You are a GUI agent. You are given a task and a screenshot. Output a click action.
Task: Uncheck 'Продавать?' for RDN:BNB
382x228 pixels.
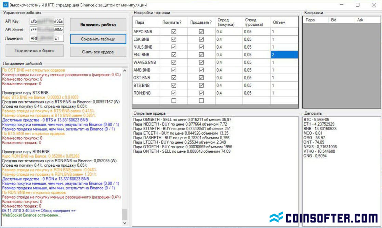[201, 93]
